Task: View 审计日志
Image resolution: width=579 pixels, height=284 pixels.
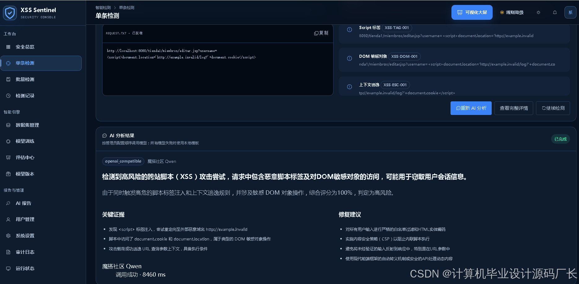Action: pyautogui.click(x=41, y=252)
